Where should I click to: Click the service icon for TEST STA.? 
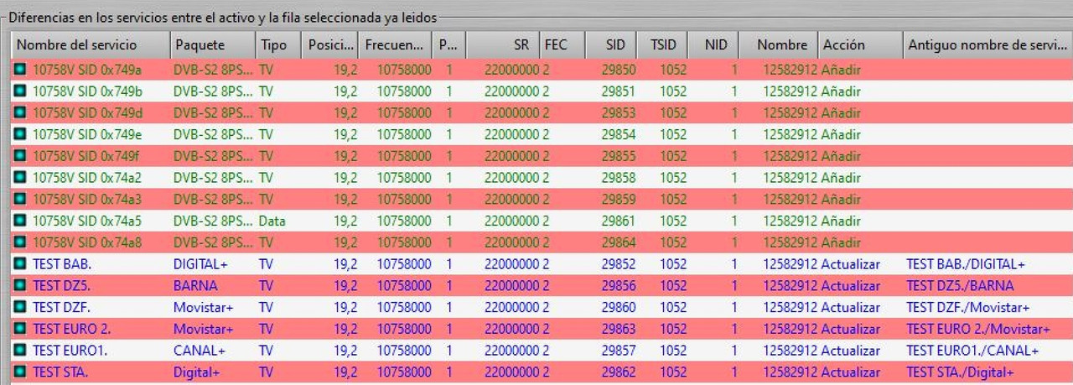tap(20, 372)
